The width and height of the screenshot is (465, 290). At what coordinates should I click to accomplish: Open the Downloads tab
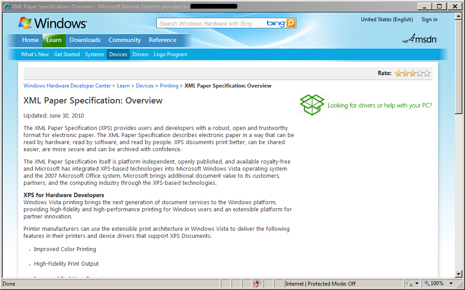(85, 40)
